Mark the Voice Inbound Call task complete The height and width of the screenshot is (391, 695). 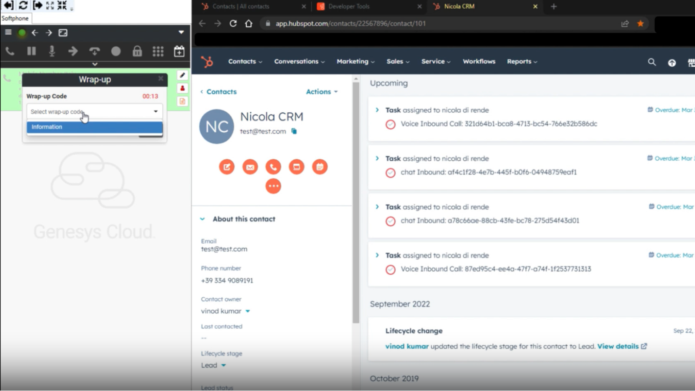(391, 124)
